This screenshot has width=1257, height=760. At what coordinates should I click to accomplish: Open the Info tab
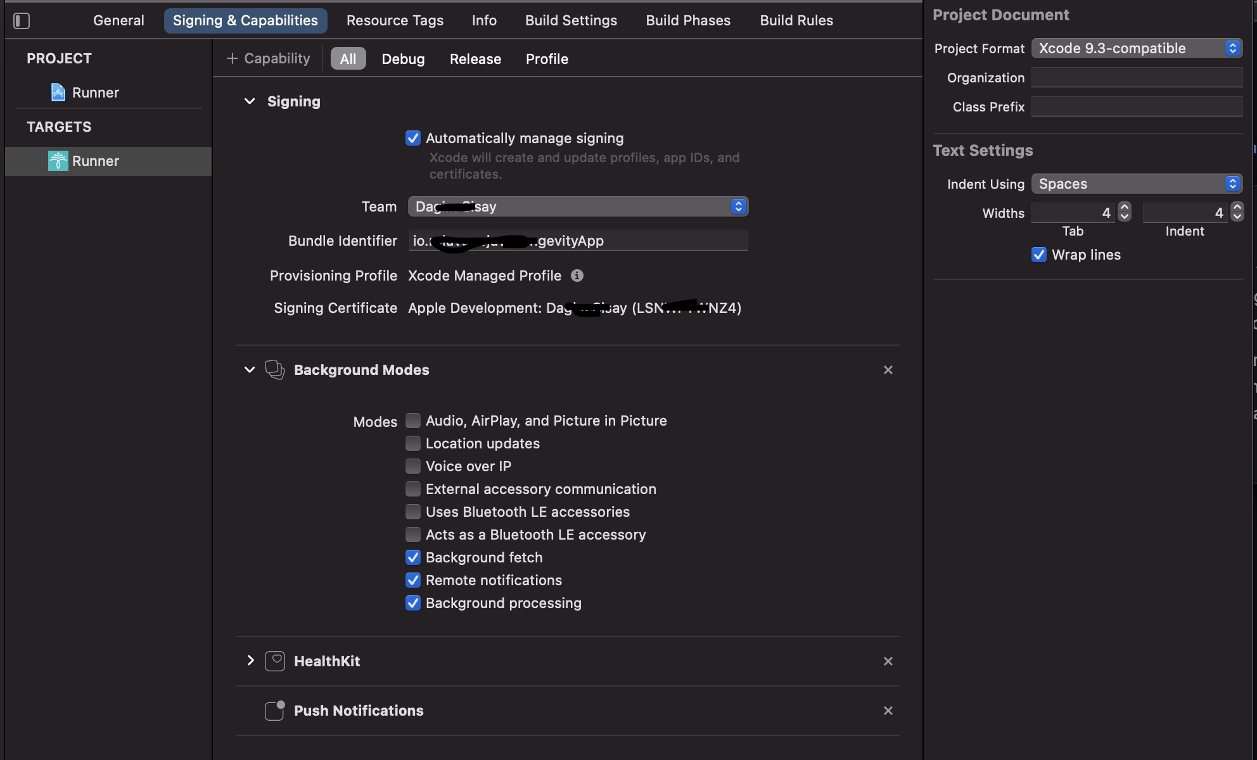pyautogui.click(x=484, y=20)
